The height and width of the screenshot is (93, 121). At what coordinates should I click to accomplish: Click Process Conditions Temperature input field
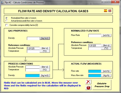point(33,70)
